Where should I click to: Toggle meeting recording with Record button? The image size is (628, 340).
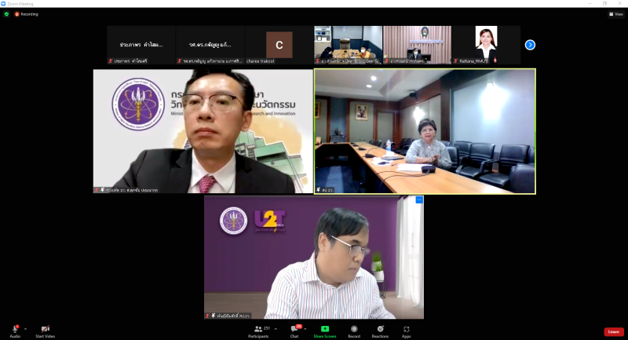pos(354,329)
